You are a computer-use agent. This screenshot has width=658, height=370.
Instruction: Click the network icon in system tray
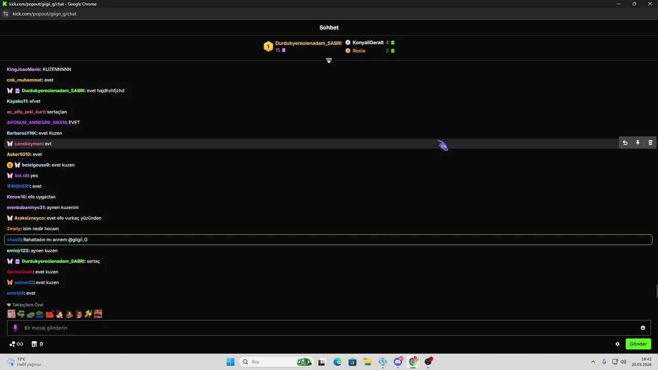pos(614,362)
